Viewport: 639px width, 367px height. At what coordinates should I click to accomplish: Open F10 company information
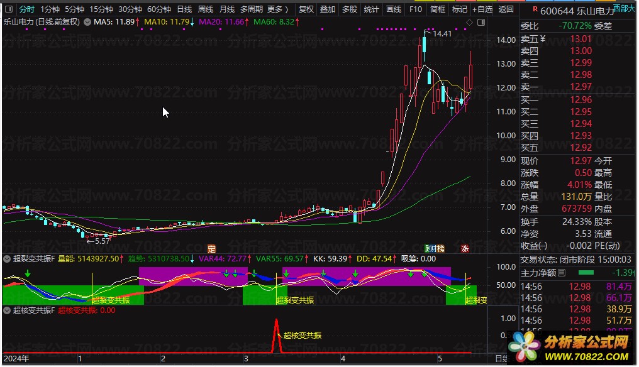pyautogui.click(x=416, y=9)
